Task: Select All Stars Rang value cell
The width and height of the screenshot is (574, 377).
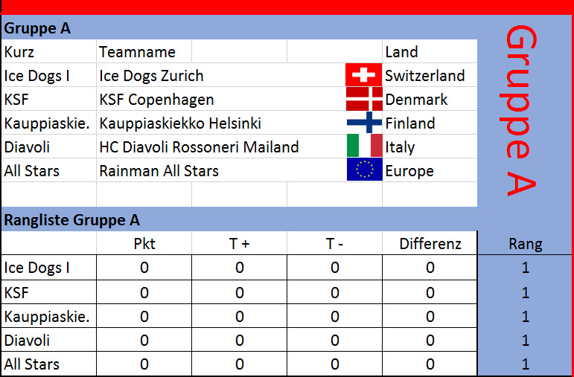Action: click(x=526, y=364)
